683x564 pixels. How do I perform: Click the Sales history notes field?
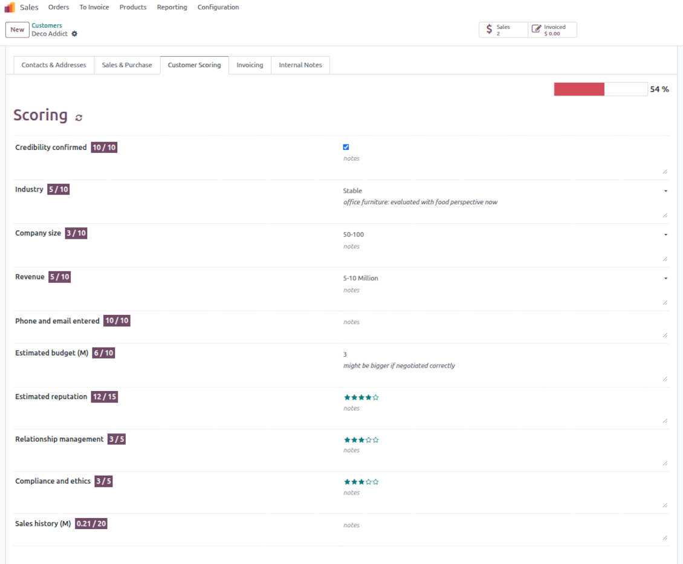click(x=504, y=525)
